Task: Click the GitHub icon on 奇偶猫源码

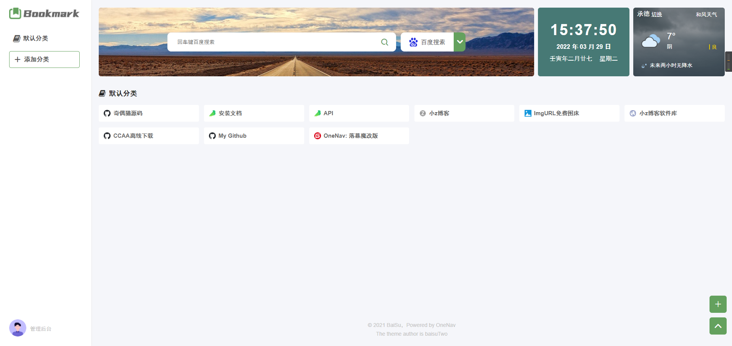Action: (107, 113)
